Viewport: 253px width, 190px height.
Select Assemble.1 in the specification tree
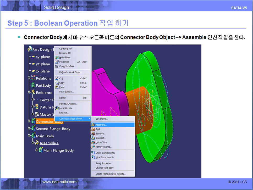(49, 143)
